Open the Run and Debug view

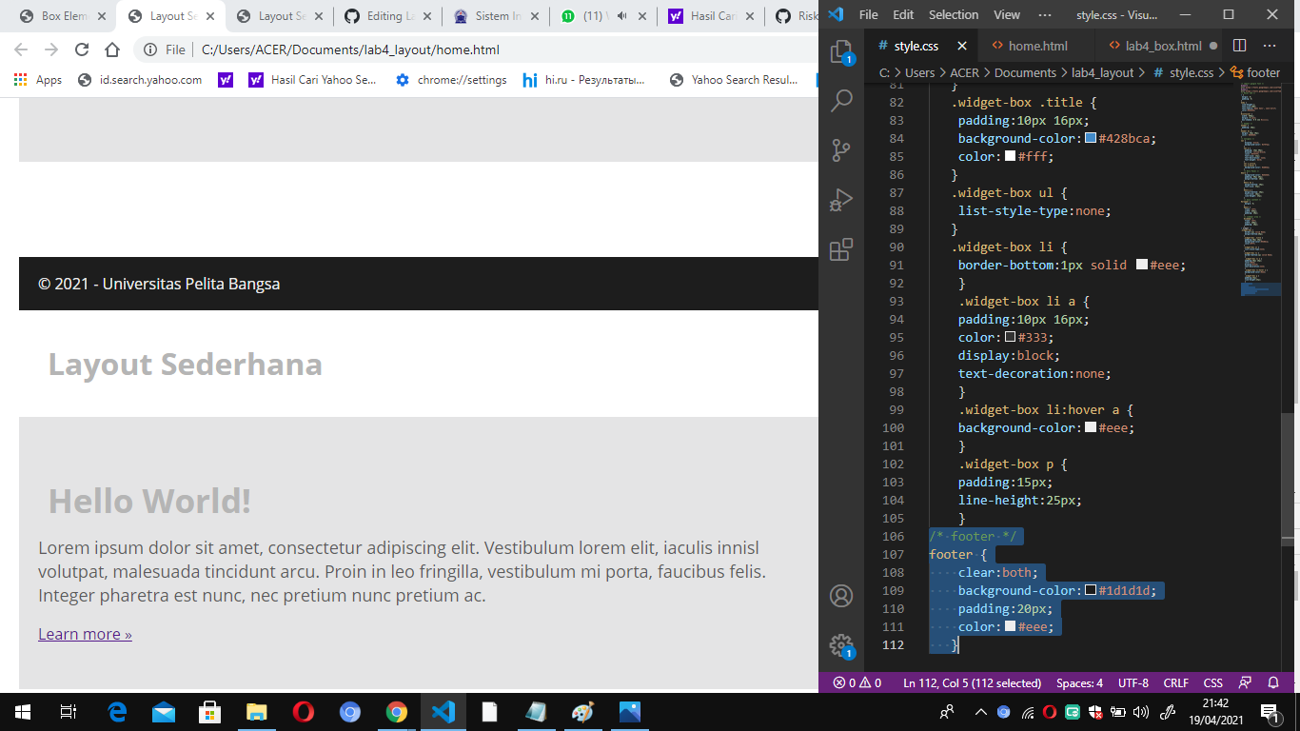tap(840, 199)
